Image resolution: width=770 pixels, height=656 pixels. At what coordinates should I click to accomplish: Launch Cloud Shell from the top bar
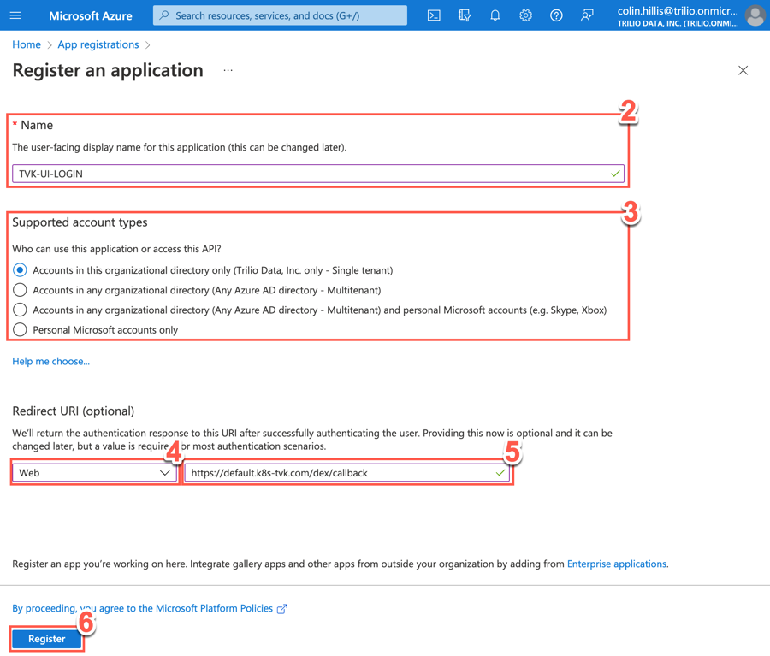tap(434, 15)
